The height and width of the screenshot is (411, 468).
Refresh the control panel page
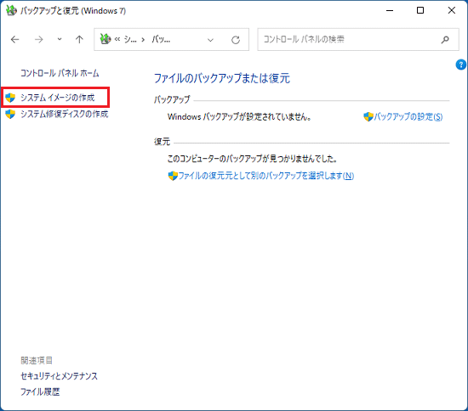(236, 40)
